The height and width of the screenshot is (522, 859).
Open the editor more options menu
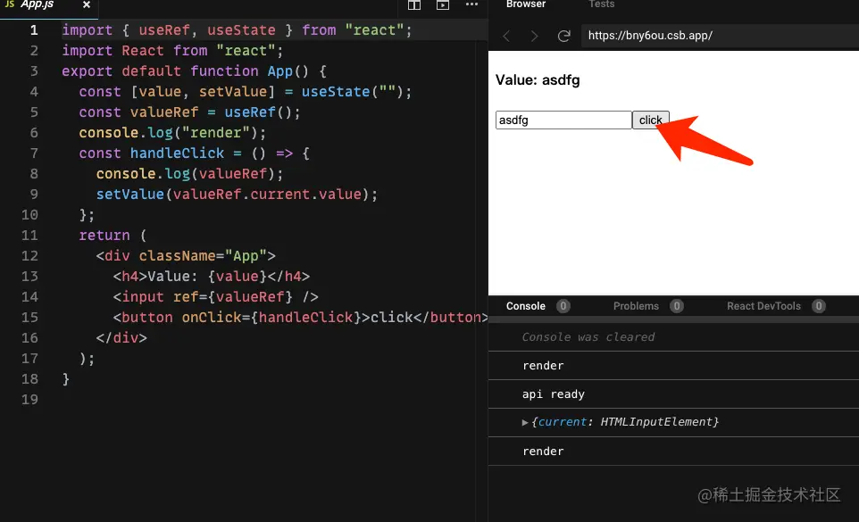(x=471, y=4)
